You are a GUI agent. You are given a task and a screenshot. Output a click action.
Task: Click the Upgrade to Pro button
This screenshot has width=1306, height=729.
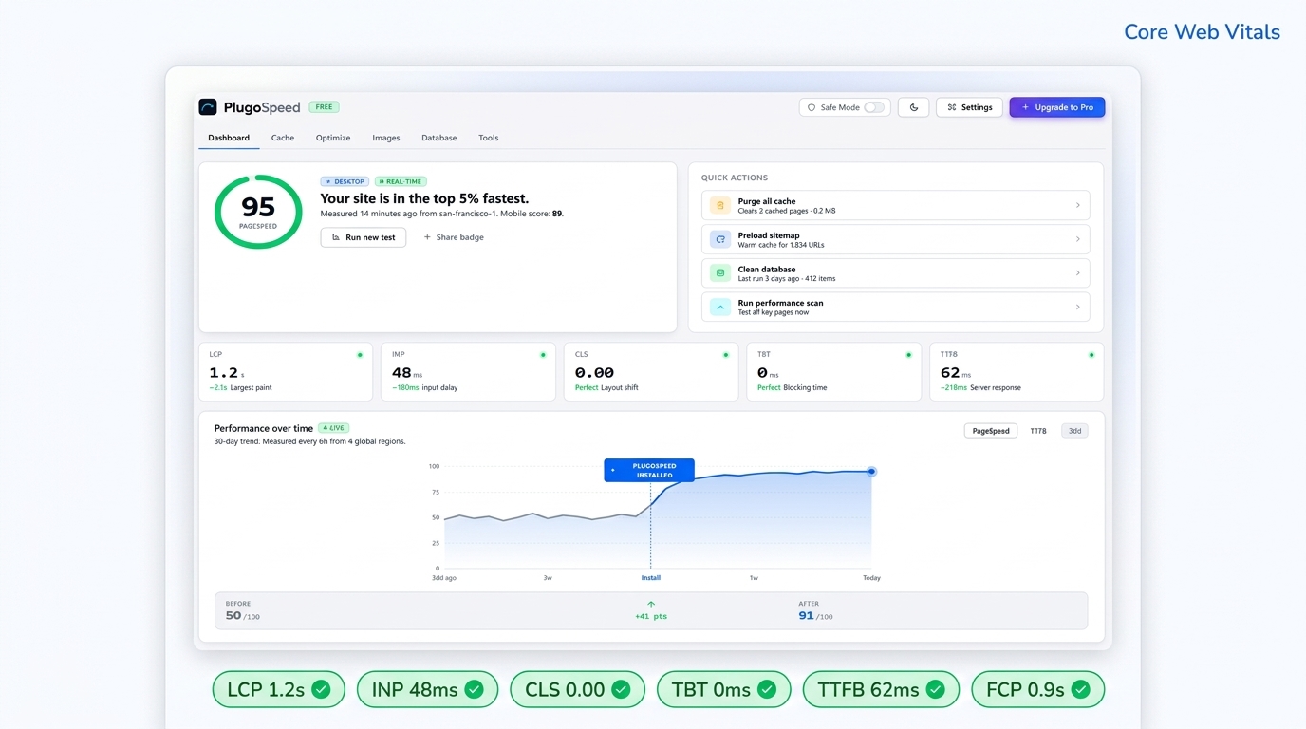1057,107
